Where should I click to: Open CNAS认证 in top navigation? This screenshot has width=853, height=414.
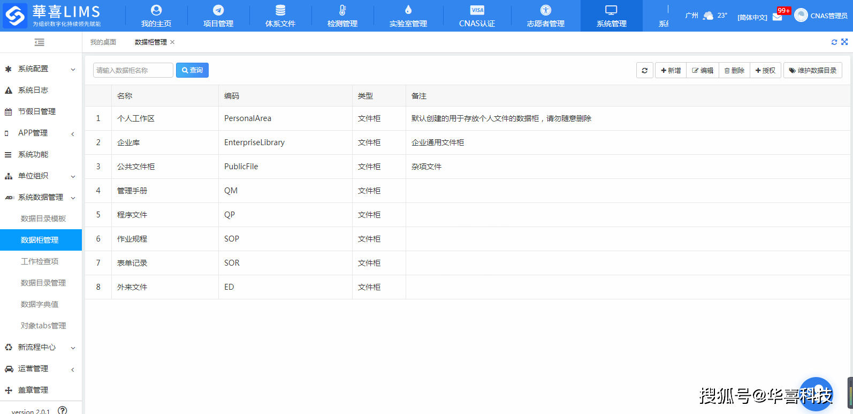[477, 16]
